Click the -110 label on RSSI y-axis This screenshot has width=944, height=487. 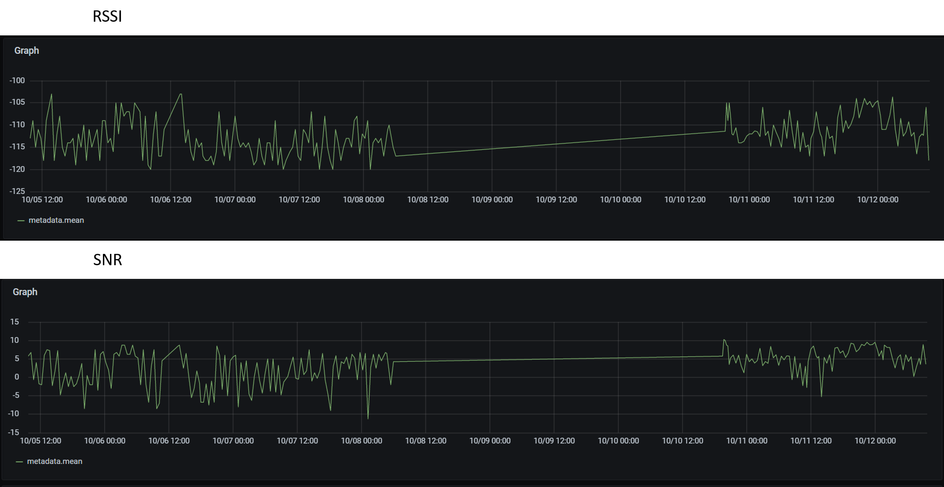tap(17, 125)
